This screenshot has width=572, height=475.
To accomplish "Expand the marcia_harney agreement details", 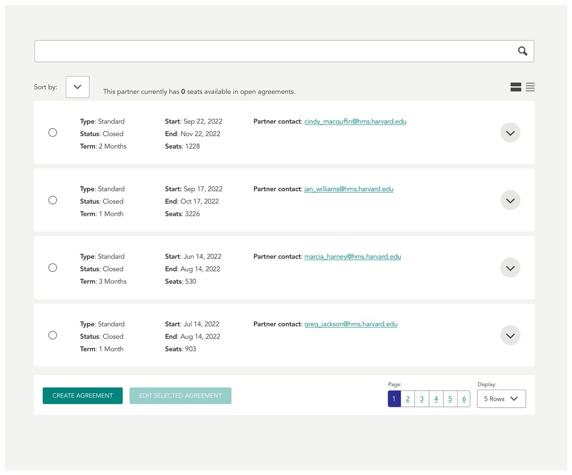I will tap(510, 268).
